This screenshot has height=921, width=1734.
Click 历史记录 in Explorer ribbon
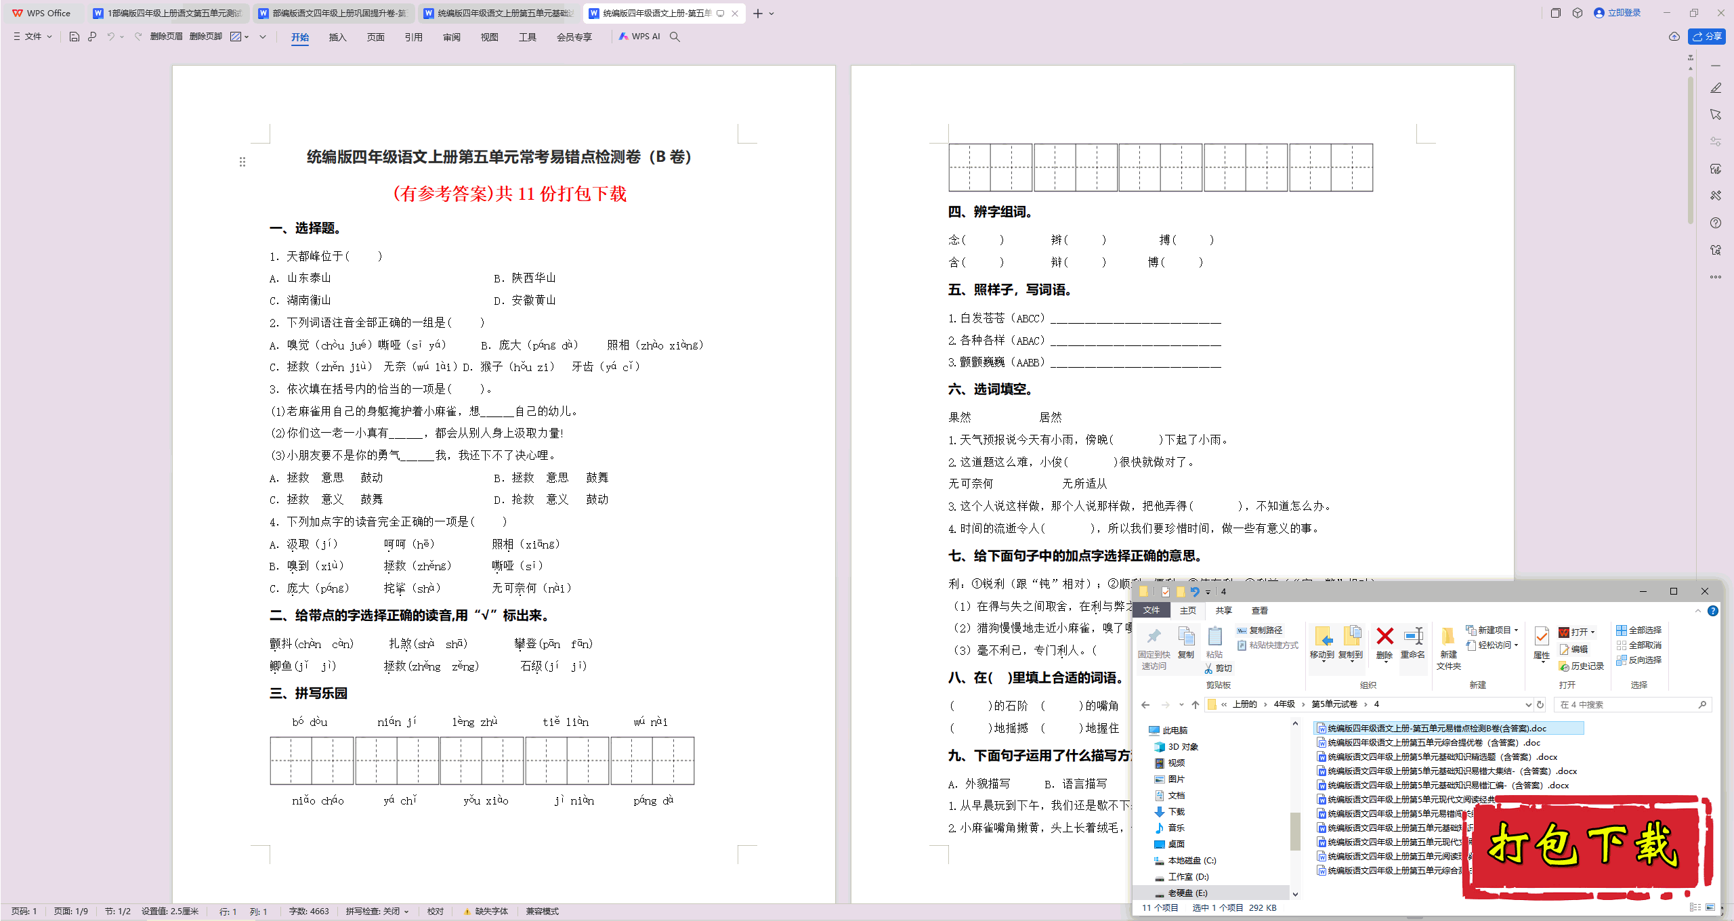click(1581, 667)
